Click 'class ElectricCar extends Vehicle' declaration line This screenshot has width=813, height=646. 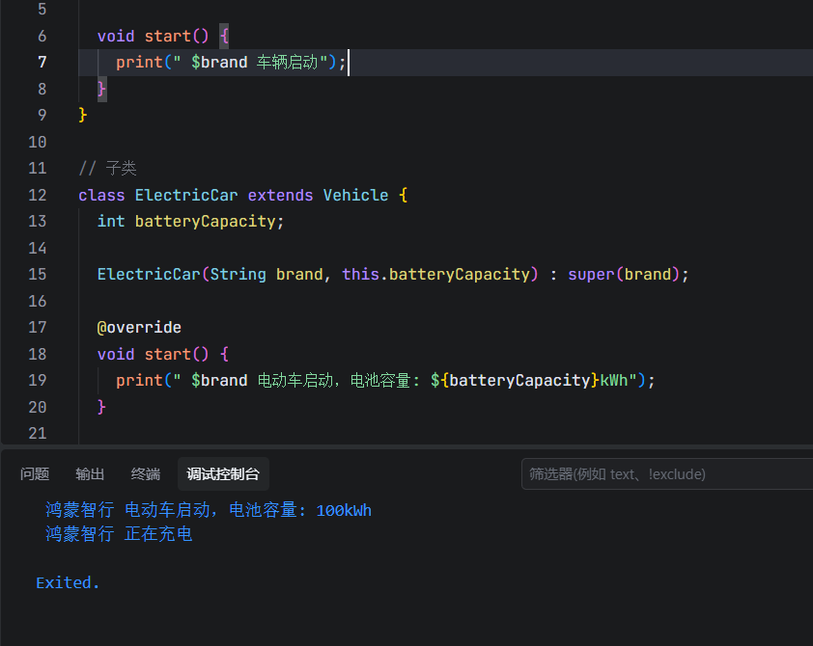[243, 195]
